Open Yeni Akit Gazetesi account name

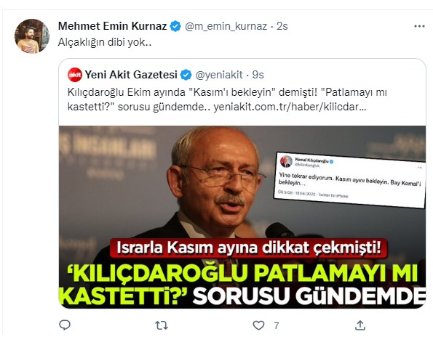(131, 75)
